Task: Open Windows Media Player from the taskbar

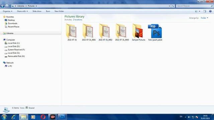Action: click(x=33, y=117)
